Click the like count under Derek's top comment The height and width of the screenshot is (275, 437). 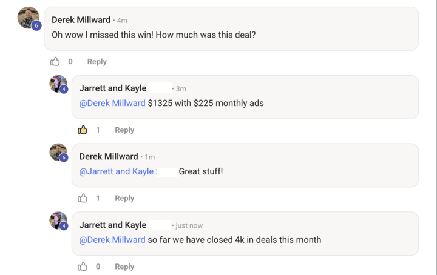[70, 61]
